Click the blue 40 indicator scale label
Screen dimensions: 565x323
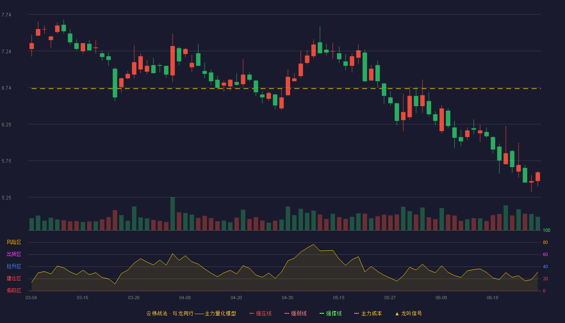[545, 266]
